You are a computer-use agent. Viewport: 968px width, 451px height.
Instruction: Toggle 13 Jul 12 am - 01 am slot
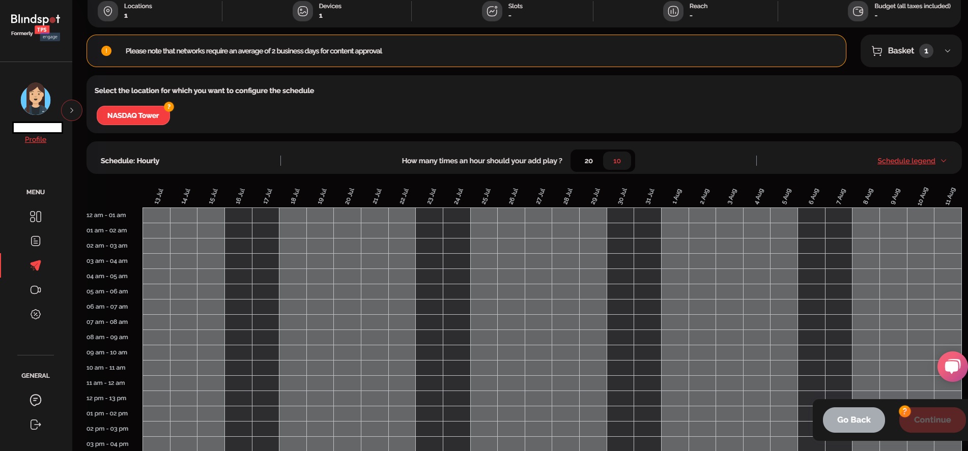pos(156,216)
